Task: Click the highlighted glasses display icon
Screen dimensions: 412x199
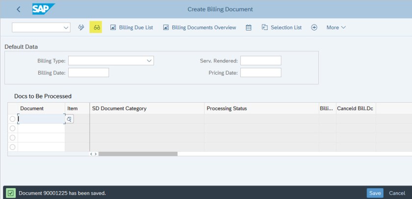Action: coord(97,27)
